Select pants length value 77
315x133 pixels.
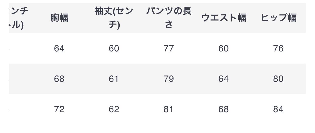[169, 48]
